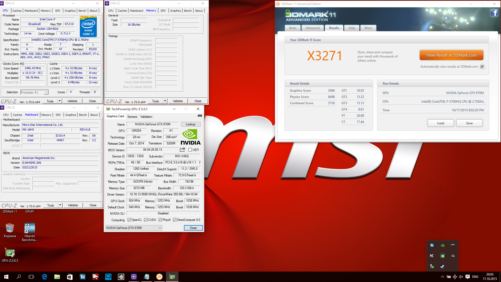Expand Tools arrow in CPU-Z Memory window
The height and width of the screenshot is (282, 501).
pos(165,101)
